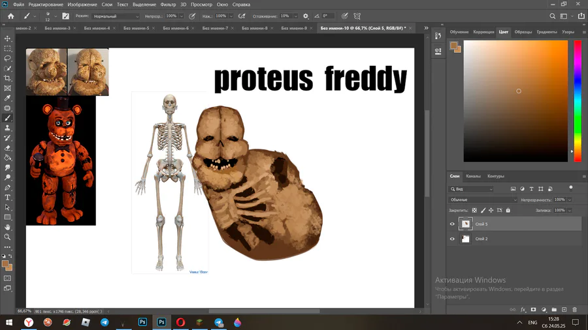Delete layer with trash icon
The width and height of the screenshot is (588, 330).
(574, 309)
